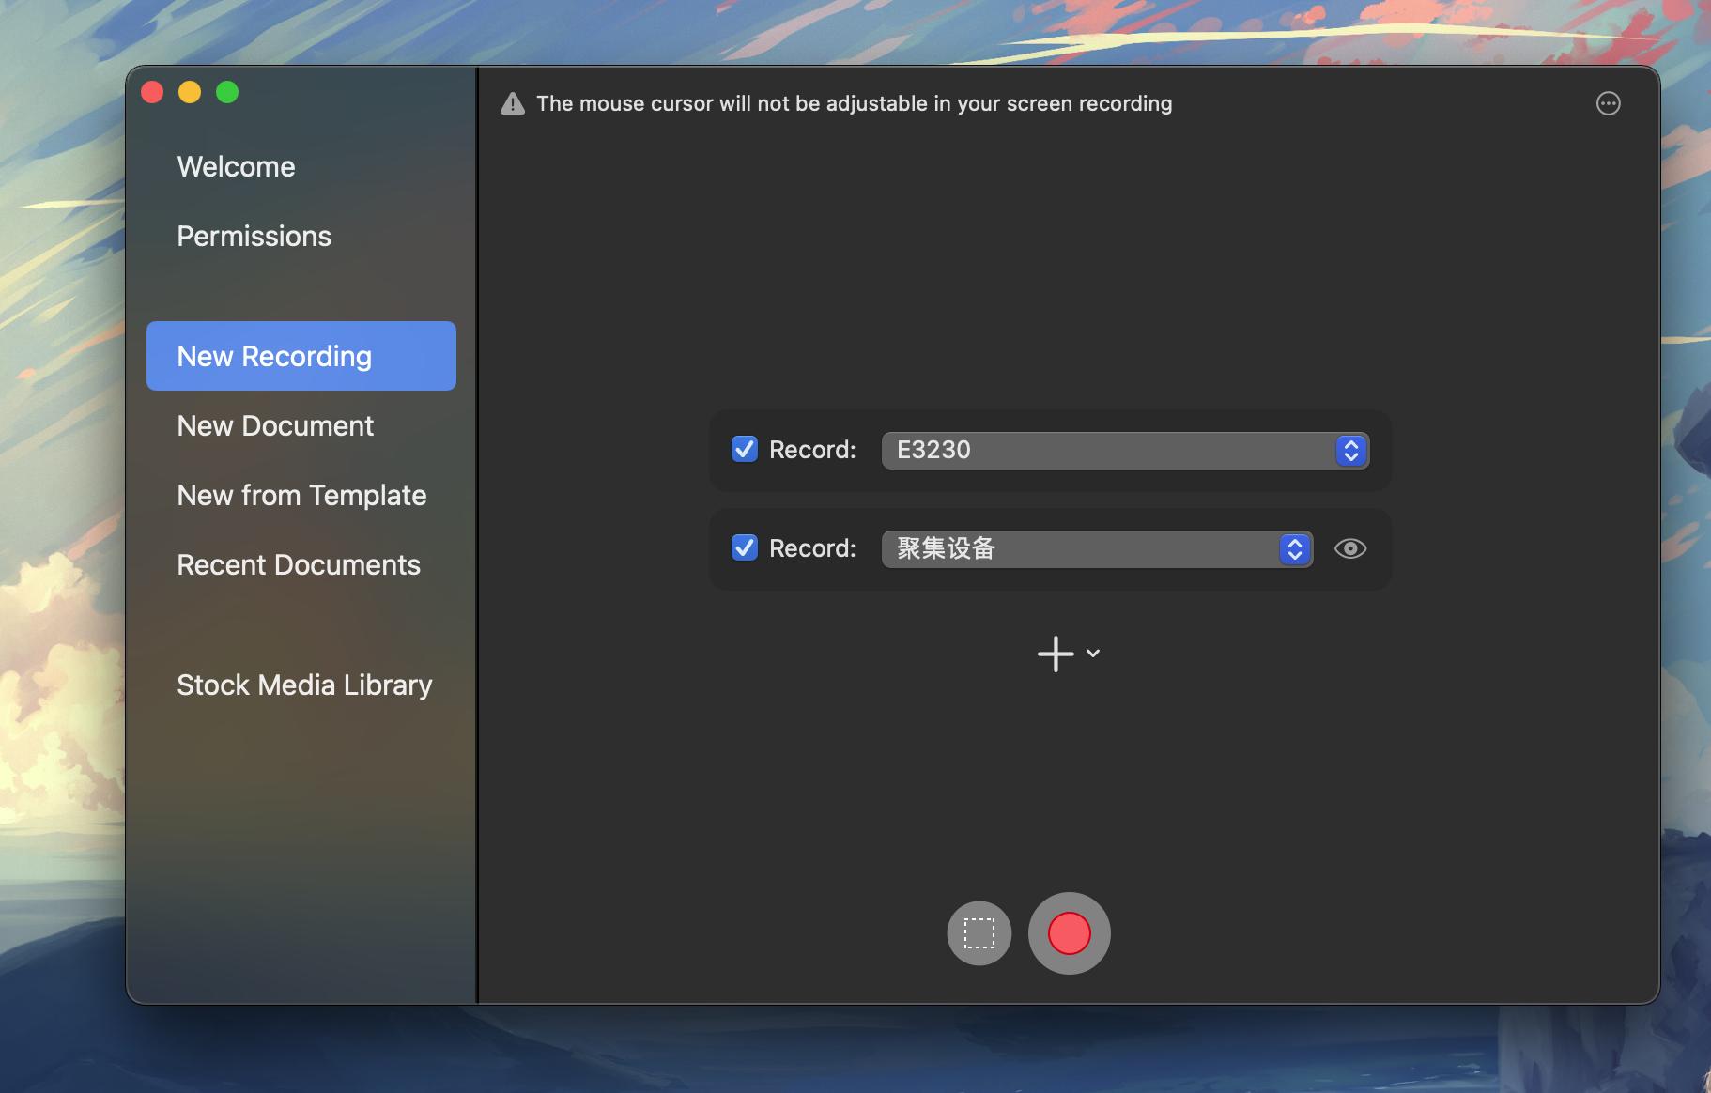
Task: Go to the Permissions section
Action: (x=254, y=236)
